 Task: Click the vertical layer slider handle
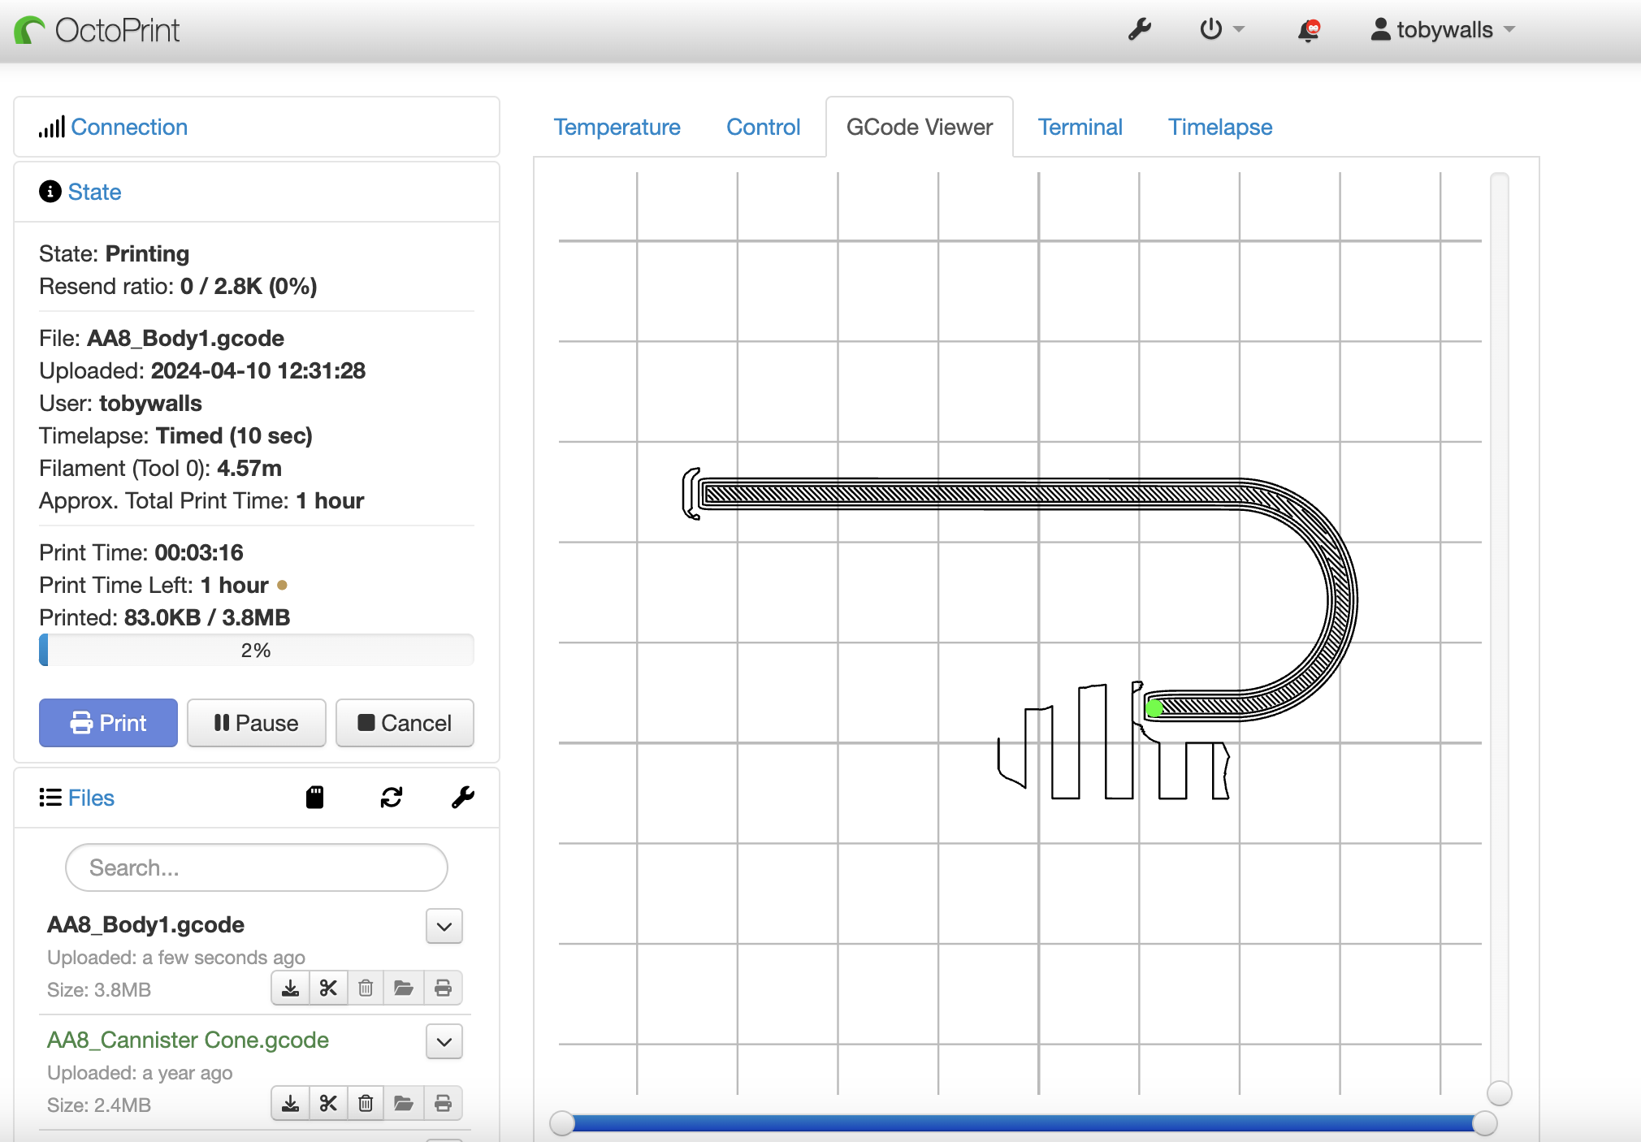1499,1093
